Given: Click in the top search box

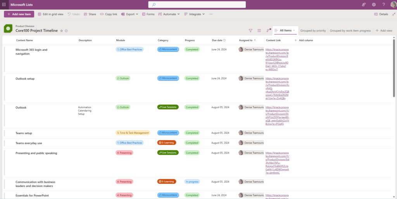Looking at the screenshot, I should coord(197,5).
